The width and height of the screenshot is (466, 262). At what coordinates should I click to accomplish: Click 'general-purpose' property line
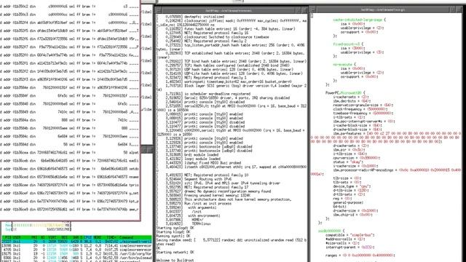pos(348,202)
